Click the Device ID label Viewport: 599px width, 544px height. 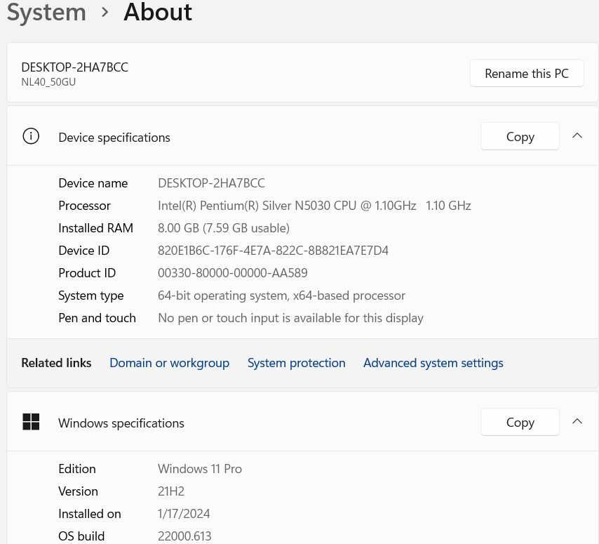tap(84, 251)
